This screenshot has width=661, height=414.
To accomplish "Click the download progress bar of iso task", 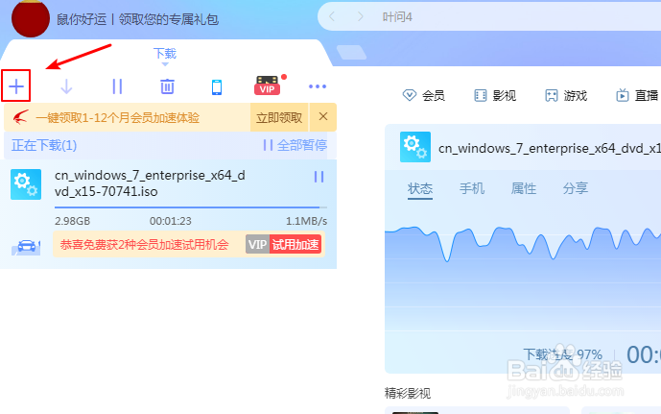I will (191, 207).
